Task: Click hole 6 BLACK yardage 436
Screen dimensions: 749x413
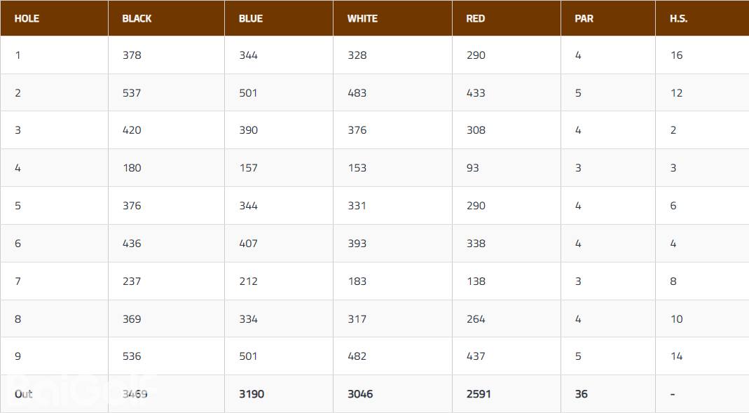Action: tap(132, 244)
